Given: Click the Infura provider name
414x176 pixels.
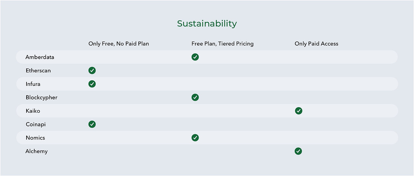Looking at the screenshot, I should tap(33, 84).
